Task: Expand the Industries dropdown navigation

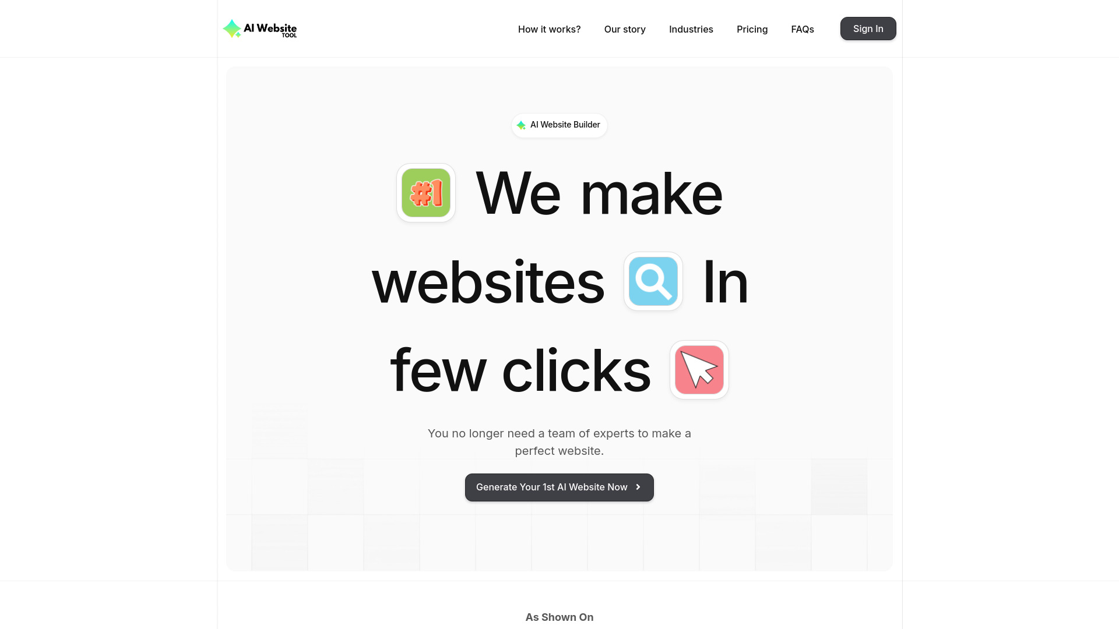Action: 691,29
